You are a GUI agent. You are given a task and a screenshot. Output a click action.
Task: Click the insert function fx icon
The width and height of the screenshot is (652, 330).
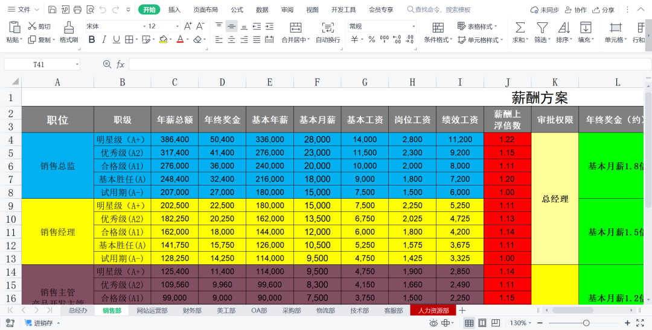(120, 64)
